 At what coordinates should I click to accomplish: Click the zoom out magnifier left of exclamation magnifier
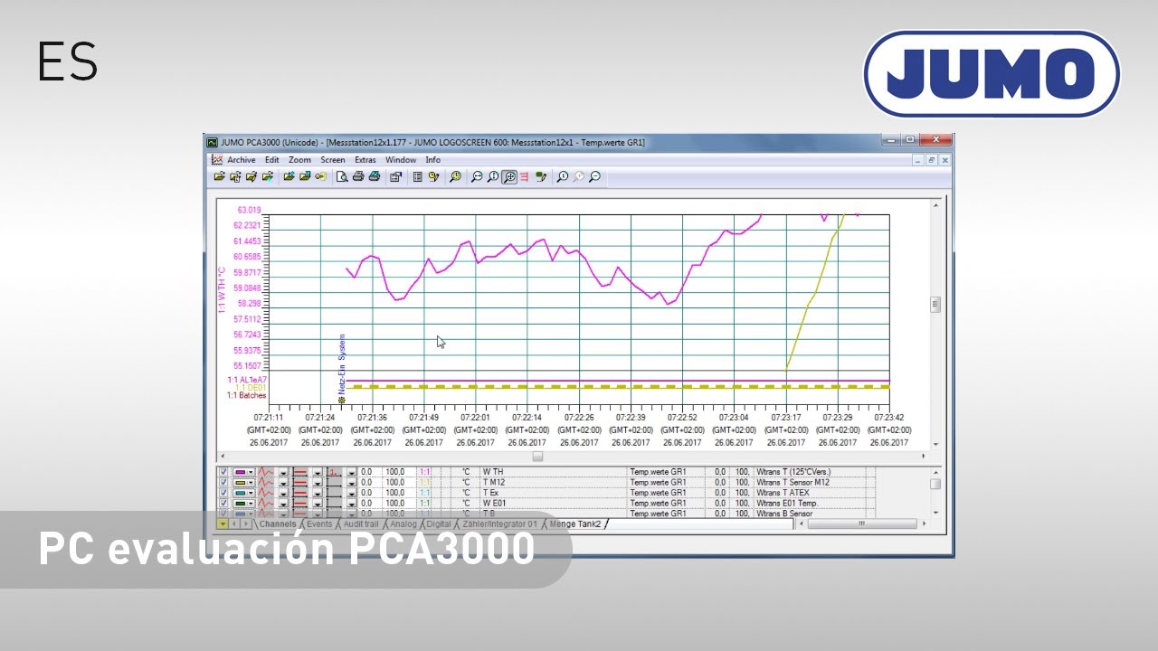coord(477,177)
